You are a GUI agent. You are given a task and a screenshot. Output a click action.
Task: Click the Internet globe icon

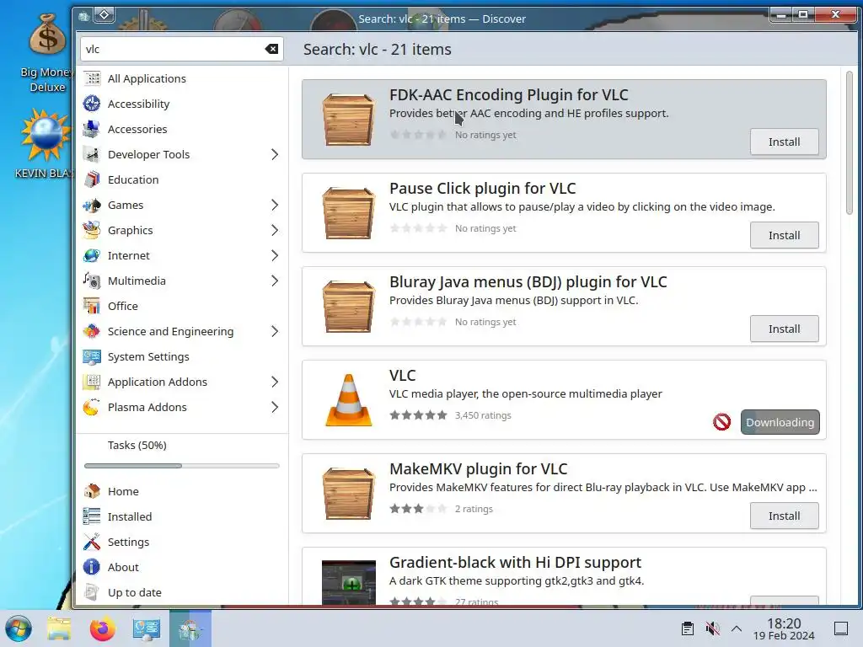tap(92, 256)
